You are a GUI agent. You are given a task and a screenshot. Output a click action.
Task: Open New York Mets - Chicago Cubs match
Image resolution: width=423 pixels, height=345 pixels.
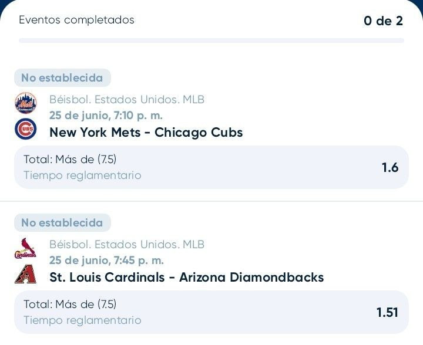tap(146, 132)
